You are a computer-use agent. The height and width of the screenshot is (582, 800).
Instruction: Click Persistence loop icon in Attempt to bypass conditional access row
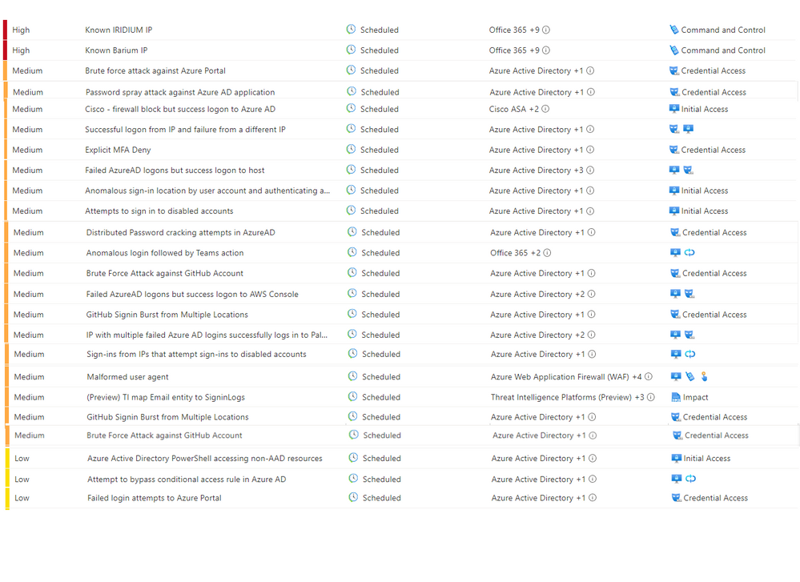pos(690,479)
